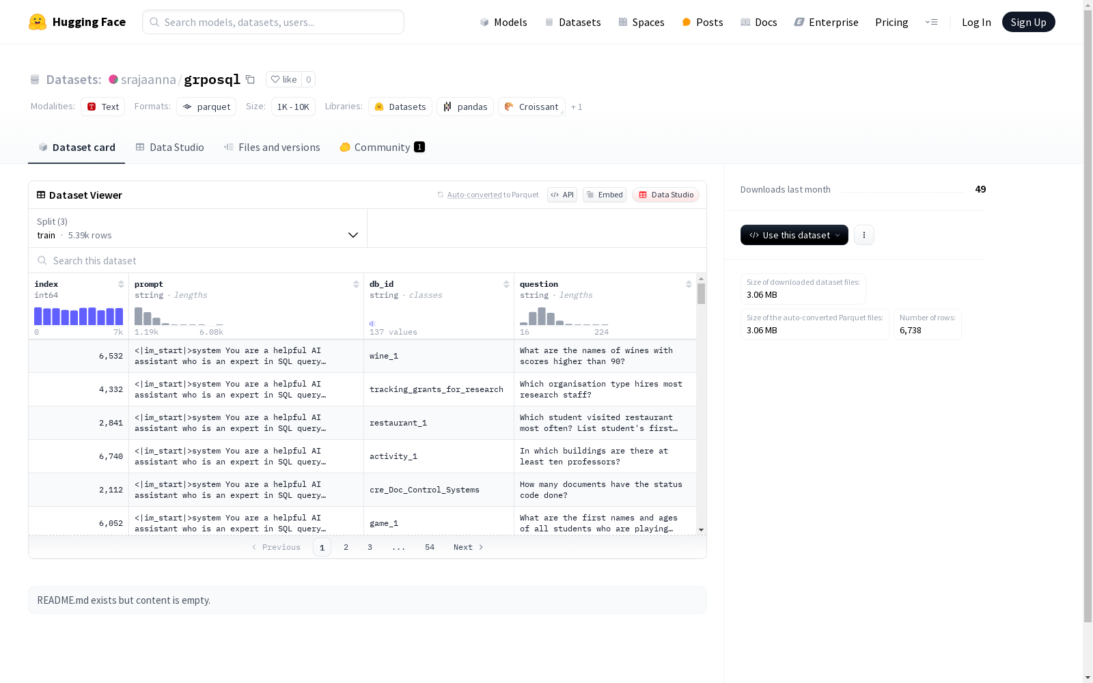
Task: Open the Files and versions tab
Action: point(272,147)
